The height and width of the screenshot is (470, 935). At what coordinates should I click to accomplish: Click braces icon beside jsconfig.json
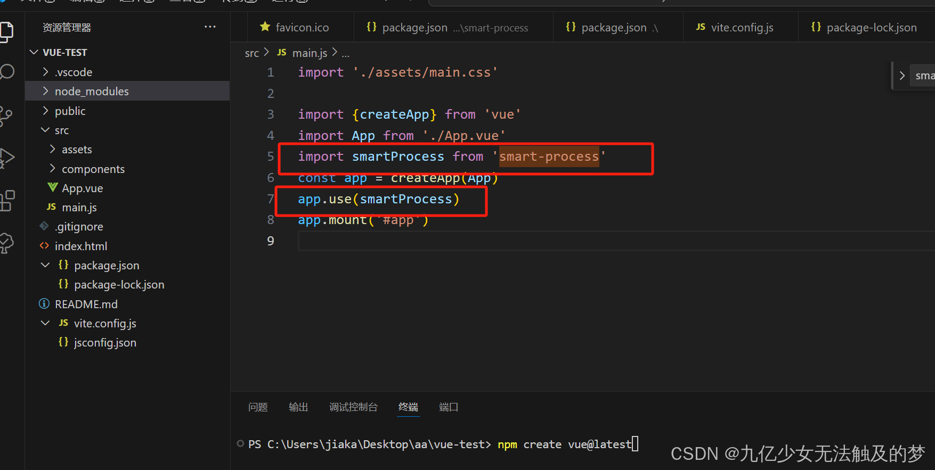[63, 342]
